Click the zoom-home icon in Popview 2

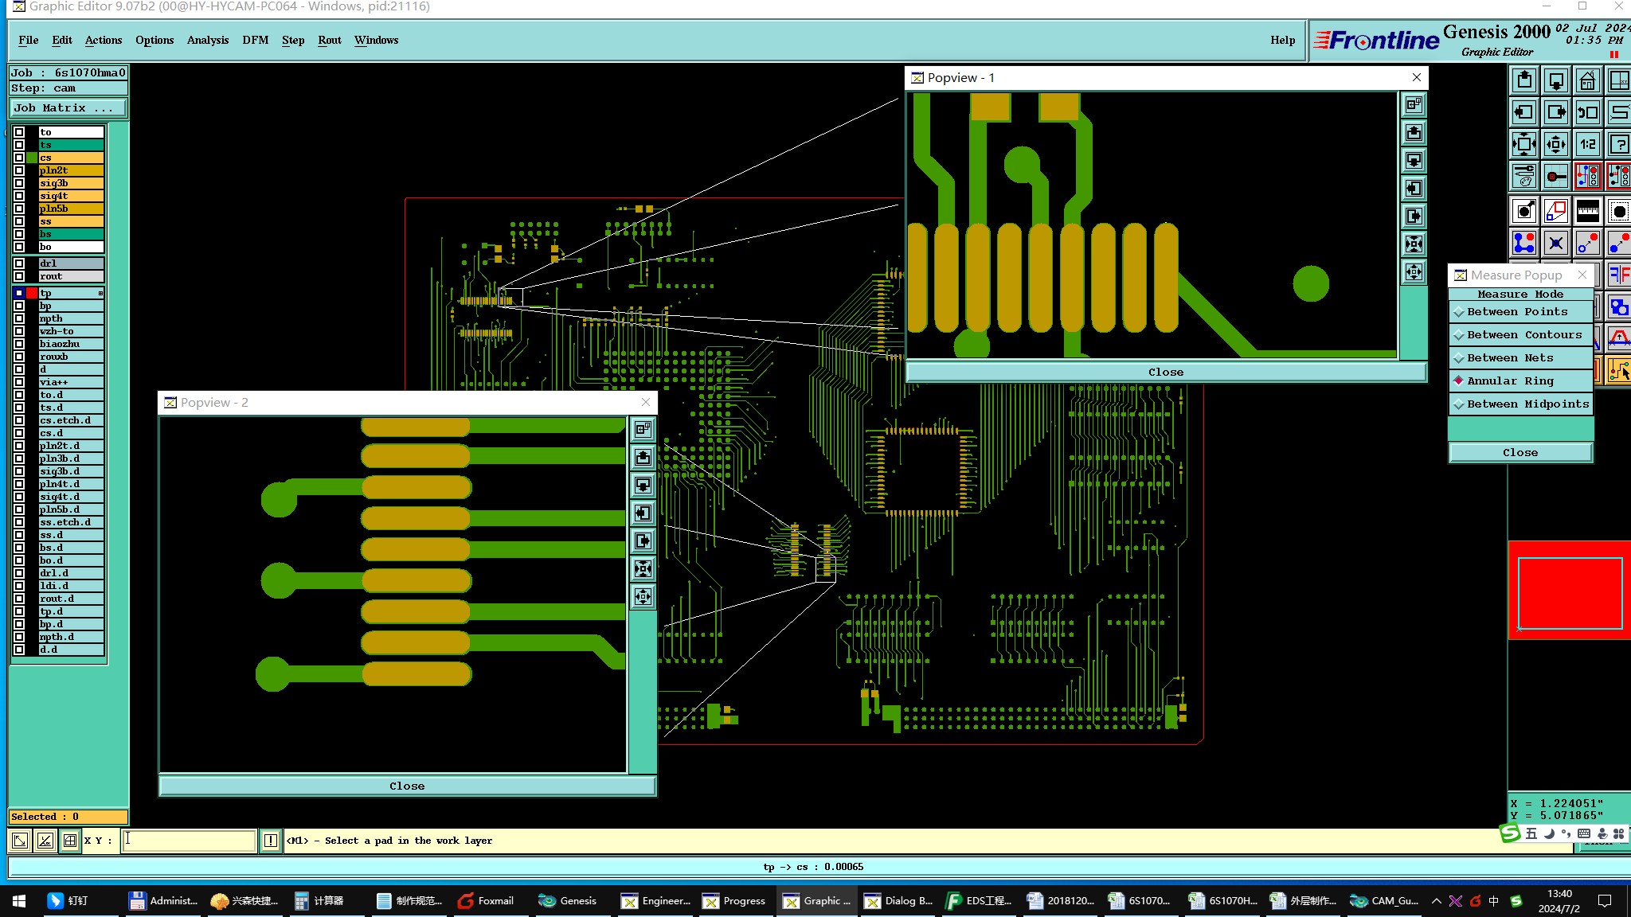pyautogui.click(x=643, y=430)
